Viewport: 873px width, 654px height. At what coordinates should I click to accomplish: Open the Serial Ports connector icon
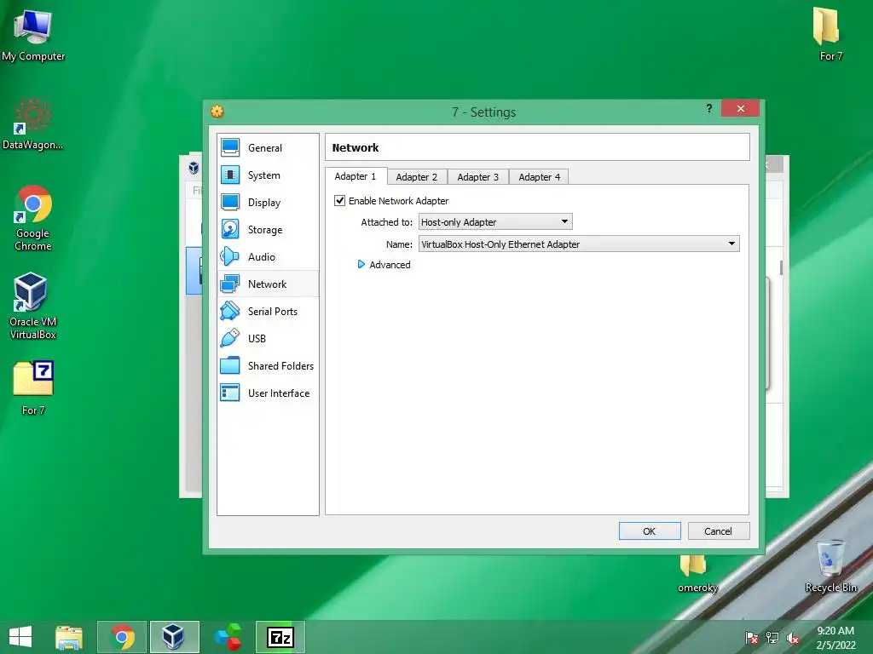coord(230,312)
